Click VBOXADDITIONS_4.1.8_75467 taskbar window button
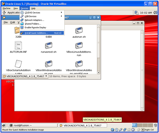This screenshot has width=159, height=133. coord(82,125)
